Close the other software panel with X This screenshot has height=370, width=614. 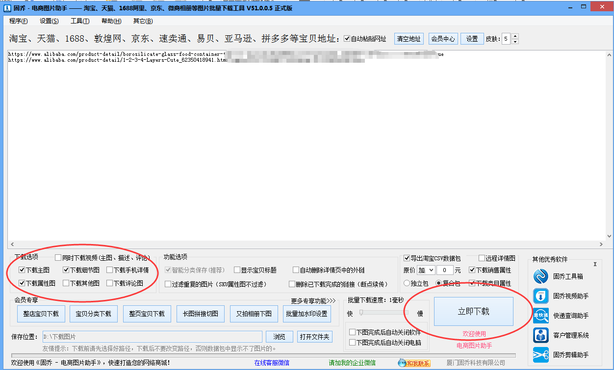point(595,264)
